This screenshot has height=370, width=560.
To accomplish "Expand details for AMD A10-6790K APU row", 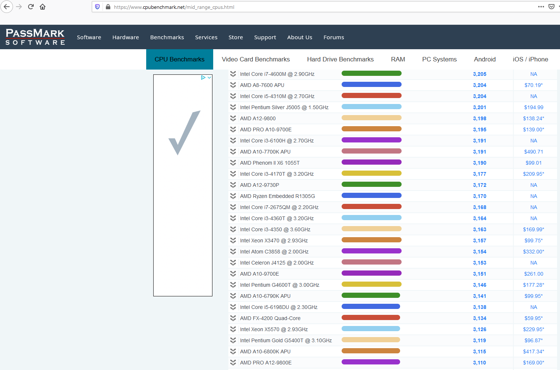I will (233, 296).
